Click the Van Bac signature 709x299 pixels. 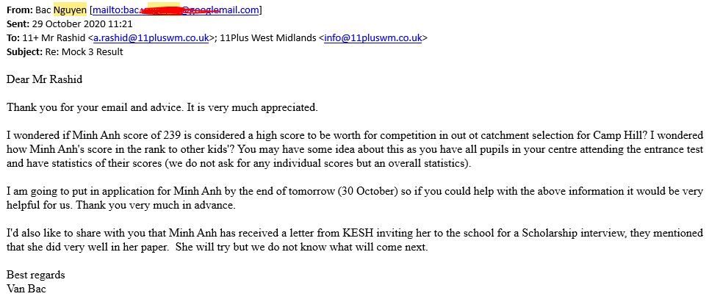coord(26,289)
